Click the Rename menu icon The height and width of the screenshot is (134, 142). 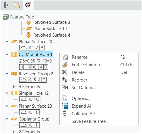(65, 57)
